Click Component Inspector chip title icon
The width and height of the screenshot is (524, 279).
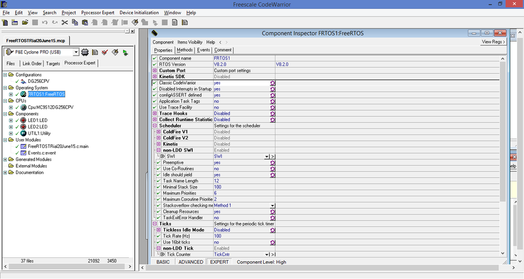tap(154, 33)
